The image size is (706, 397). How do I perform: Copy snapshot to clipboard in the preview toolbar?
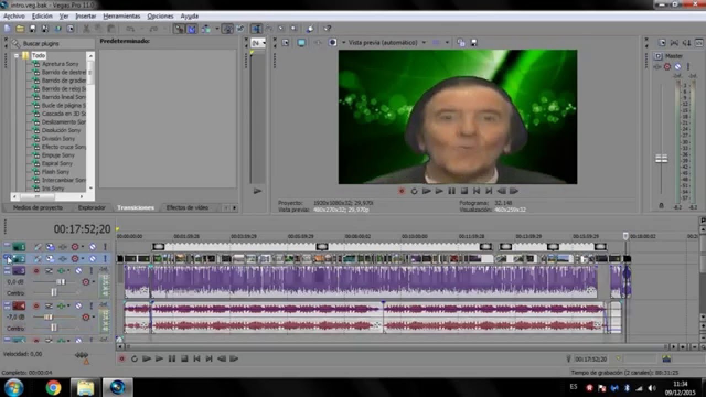[461, 42]
